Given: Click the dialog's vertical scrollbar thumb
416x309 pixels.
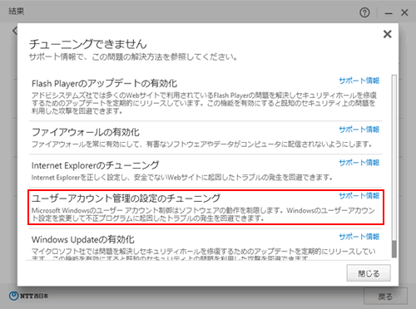Looking at the screenshot, I should 394,249.
